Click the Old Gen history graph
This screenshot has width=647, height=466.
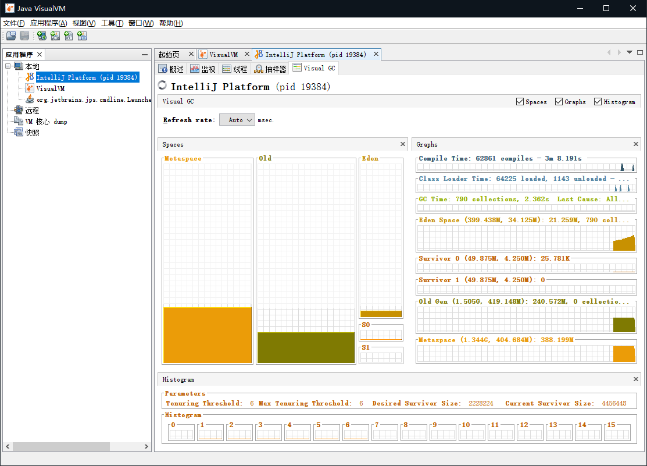click(526, 320)
